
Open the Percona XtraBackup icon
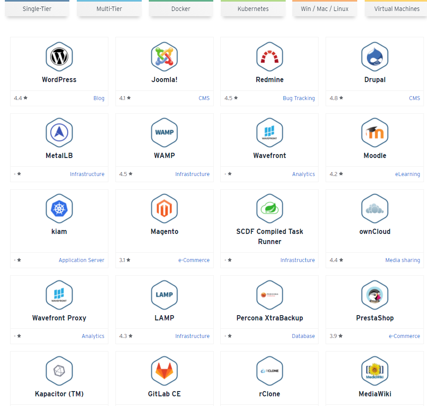coord(269,295)
